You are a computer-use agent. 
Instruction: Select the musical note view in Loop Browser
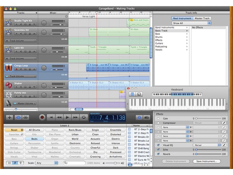[x=15, y=163]
